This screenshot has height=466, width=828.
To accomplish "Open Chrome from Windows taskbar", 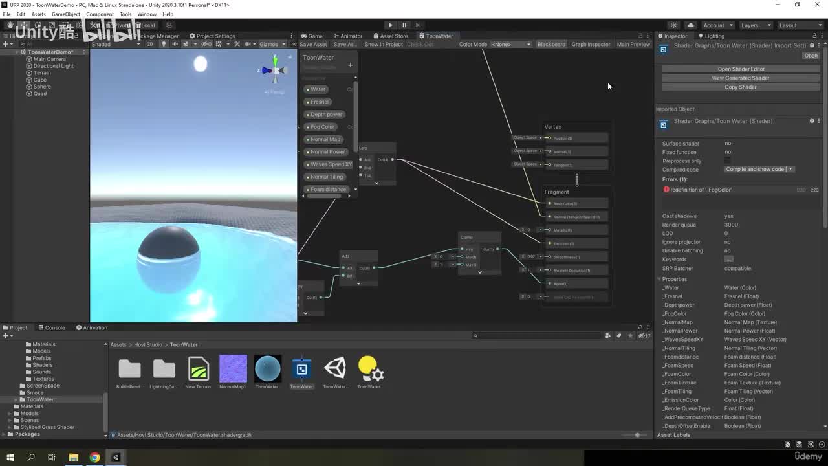I will [94, 457].
